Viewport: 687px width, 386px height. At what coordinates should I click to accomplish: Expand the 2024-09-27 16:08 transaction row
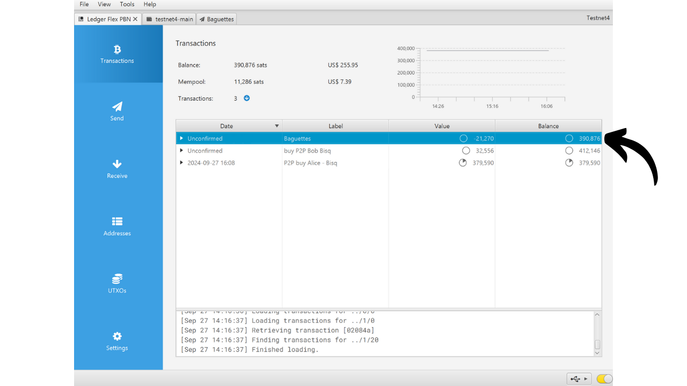(181, 163)
